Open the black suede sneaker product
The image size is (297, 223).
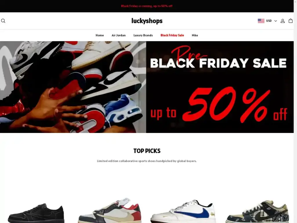coord(36,213)
